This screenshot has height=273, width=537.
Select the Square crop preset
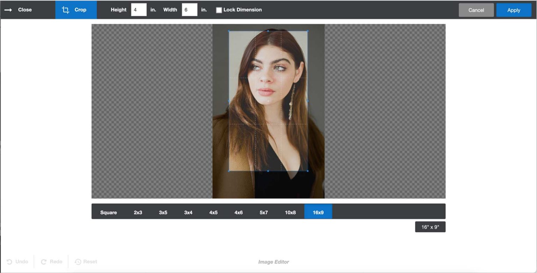tap(108, 212)
